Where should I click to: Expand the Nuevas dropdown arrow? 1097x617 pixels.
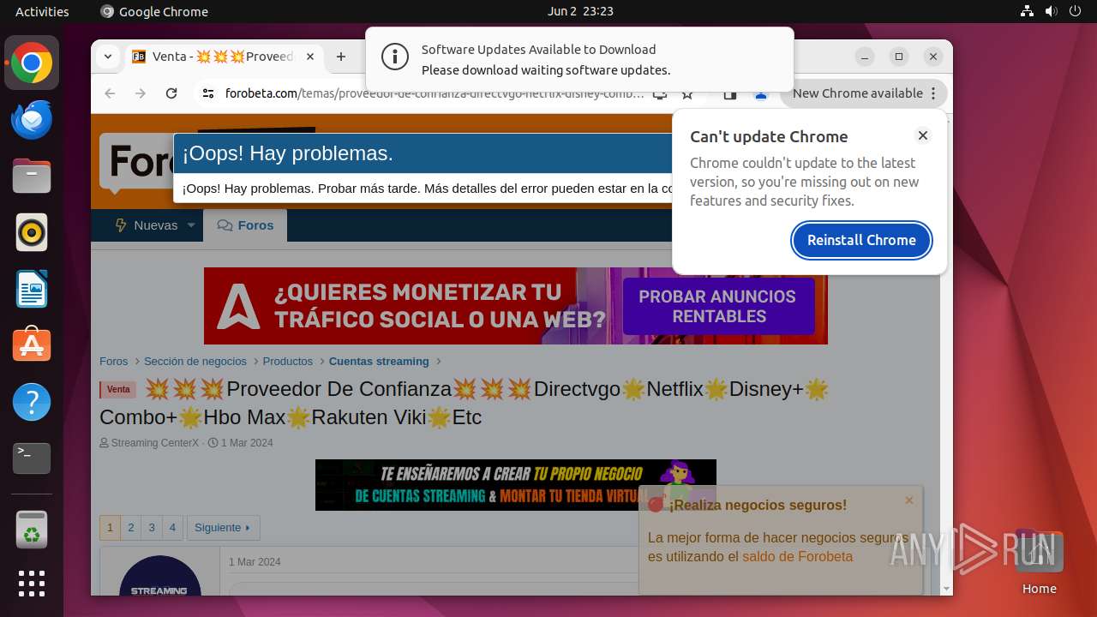click(x=191, y=225)
